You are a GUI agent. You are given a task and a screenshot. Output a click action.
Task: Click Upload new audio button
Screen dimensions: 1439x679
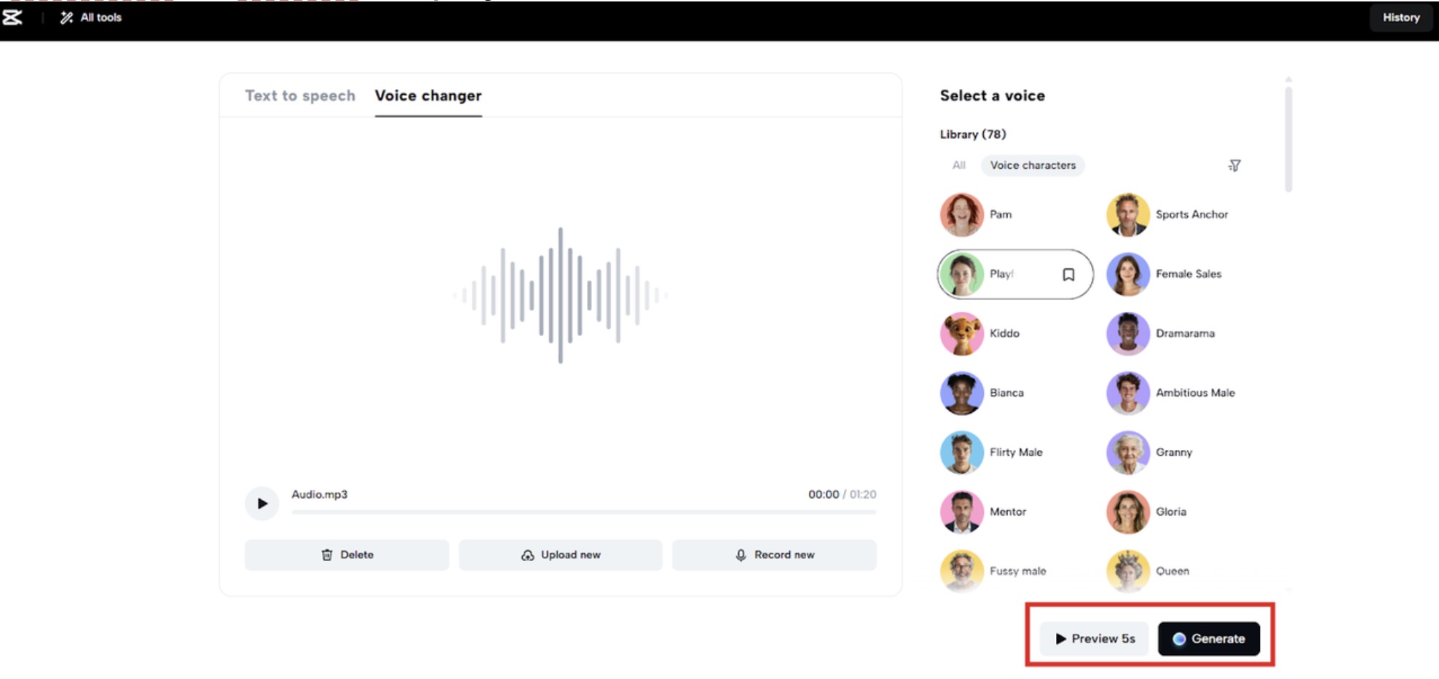(x=560, y=555)
